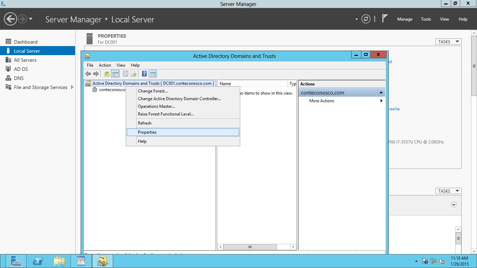Open the TASKS dropdown in Properties pane

(x=448, y=41)
